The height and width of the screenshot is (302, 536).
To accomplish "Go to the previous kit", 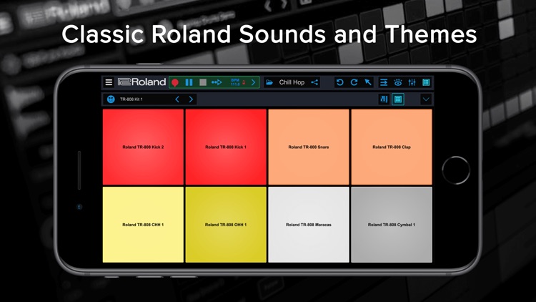I will pos(177,99).
